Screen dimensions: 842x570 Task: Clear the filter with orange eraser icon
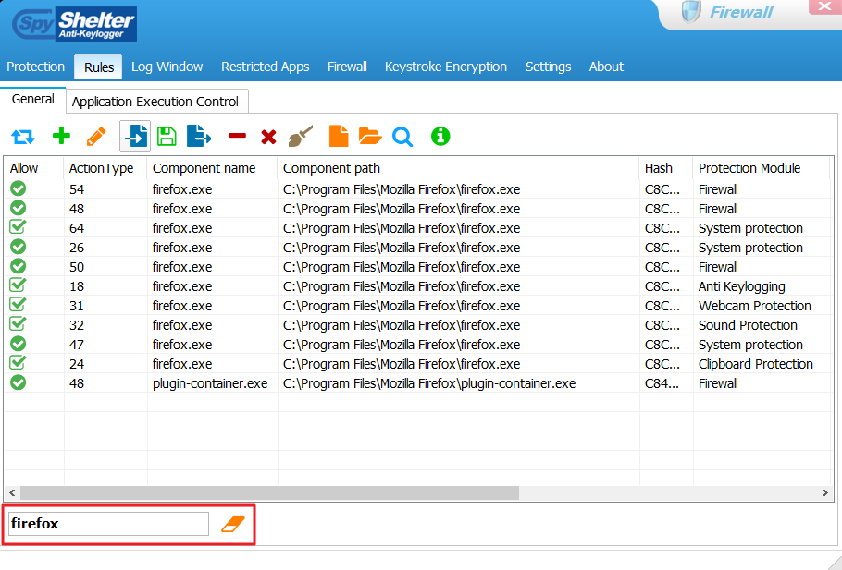(x=233, y=524)
